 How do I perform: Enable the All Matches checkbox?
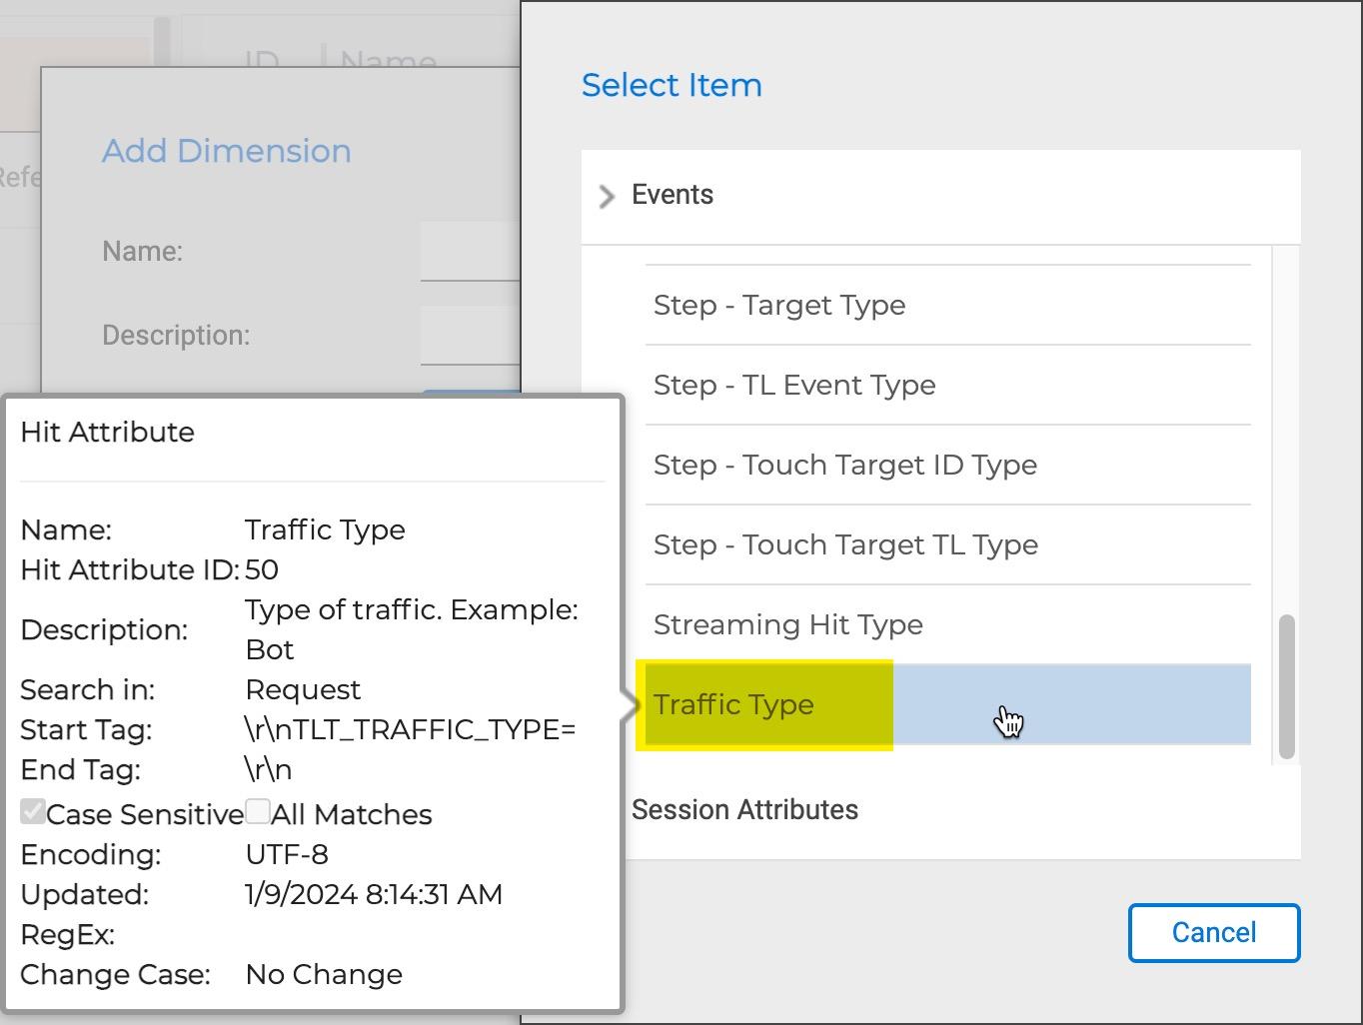pos(258,811)
